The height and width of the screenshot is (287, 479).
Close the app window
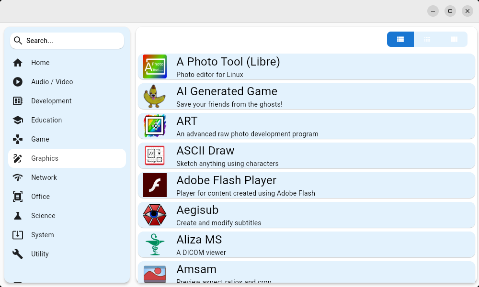(x=468, y=11)
